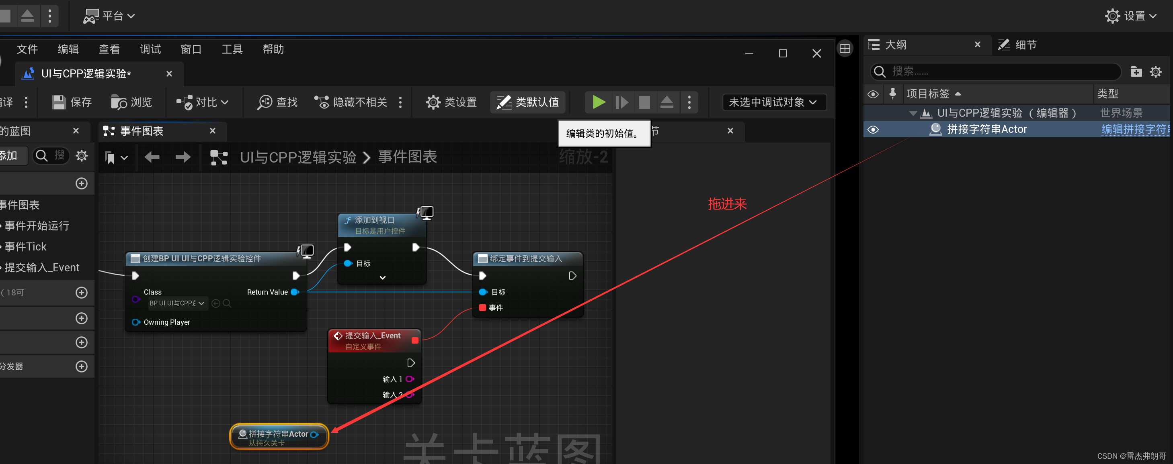Select the Event Graph (事件图表) tab

(141, 131)
